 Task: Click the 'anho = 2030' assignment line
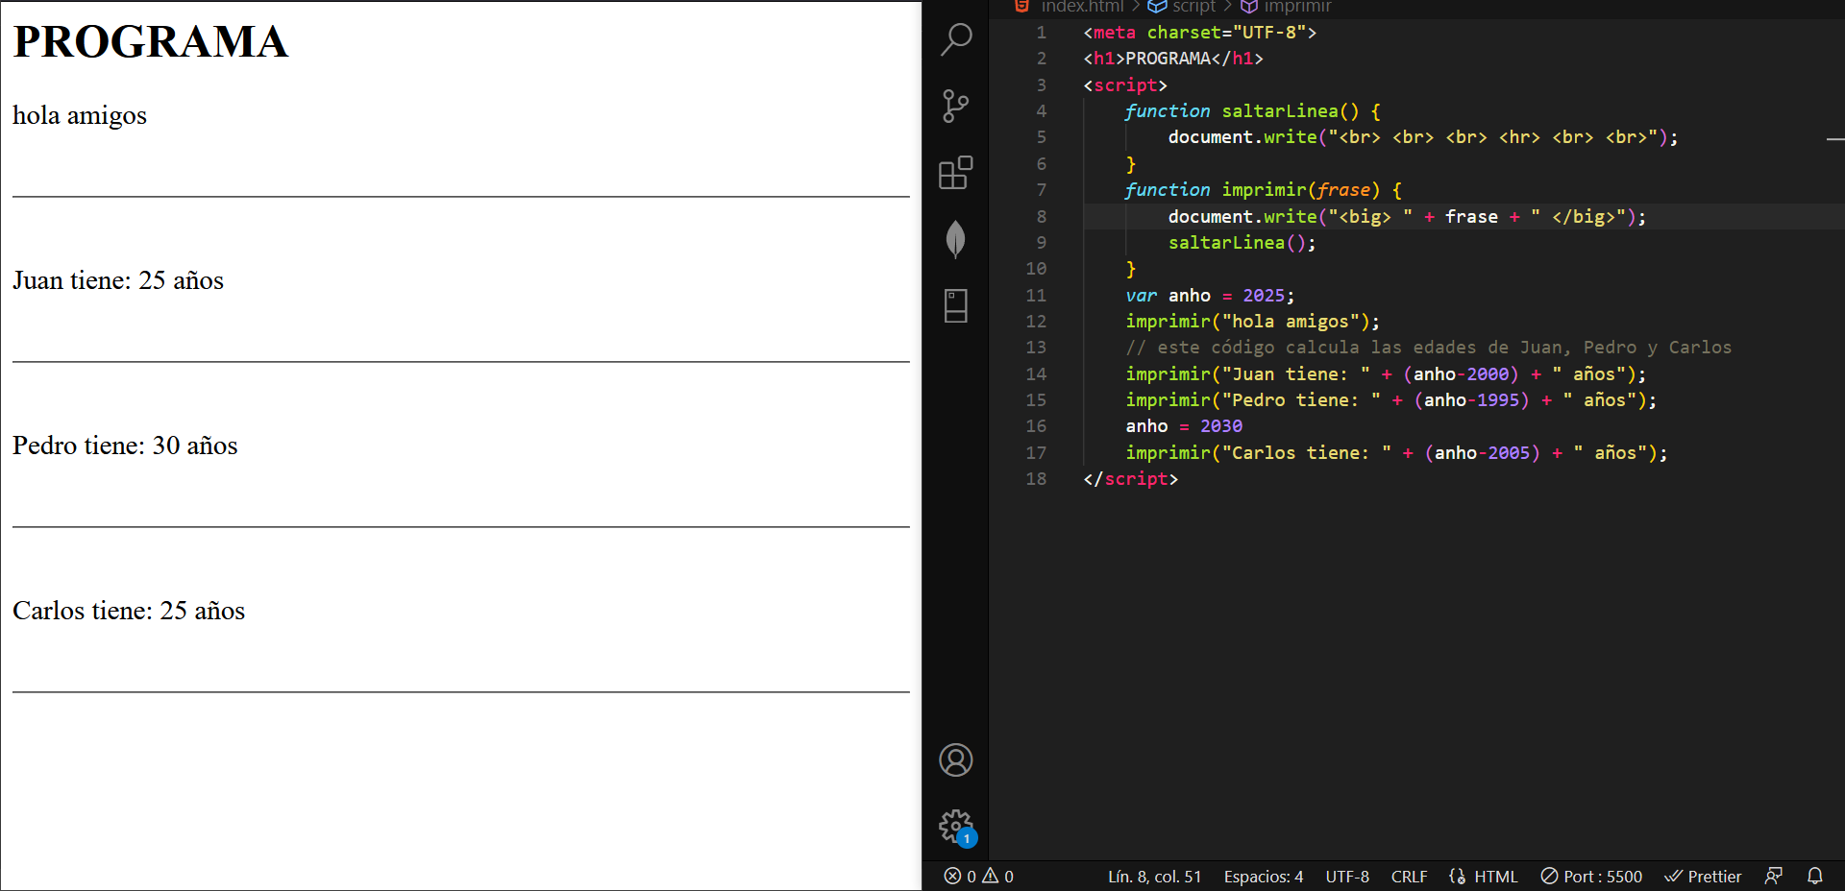coord(1184,426)
